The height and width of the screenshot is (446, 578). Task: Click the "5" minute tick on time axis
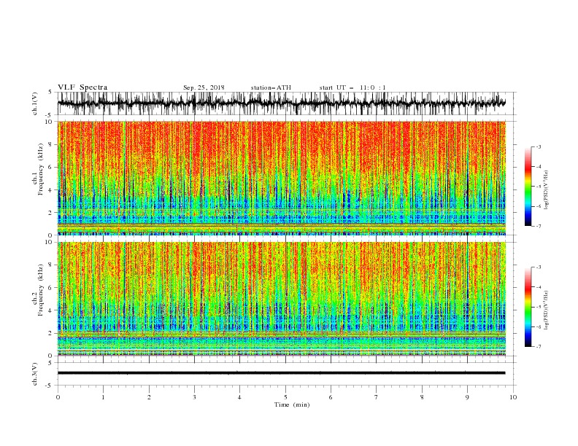(285, 397)
